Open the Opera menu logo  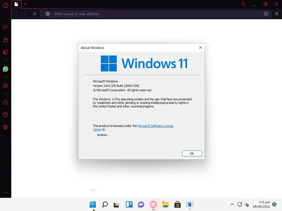tap(6, 5)
